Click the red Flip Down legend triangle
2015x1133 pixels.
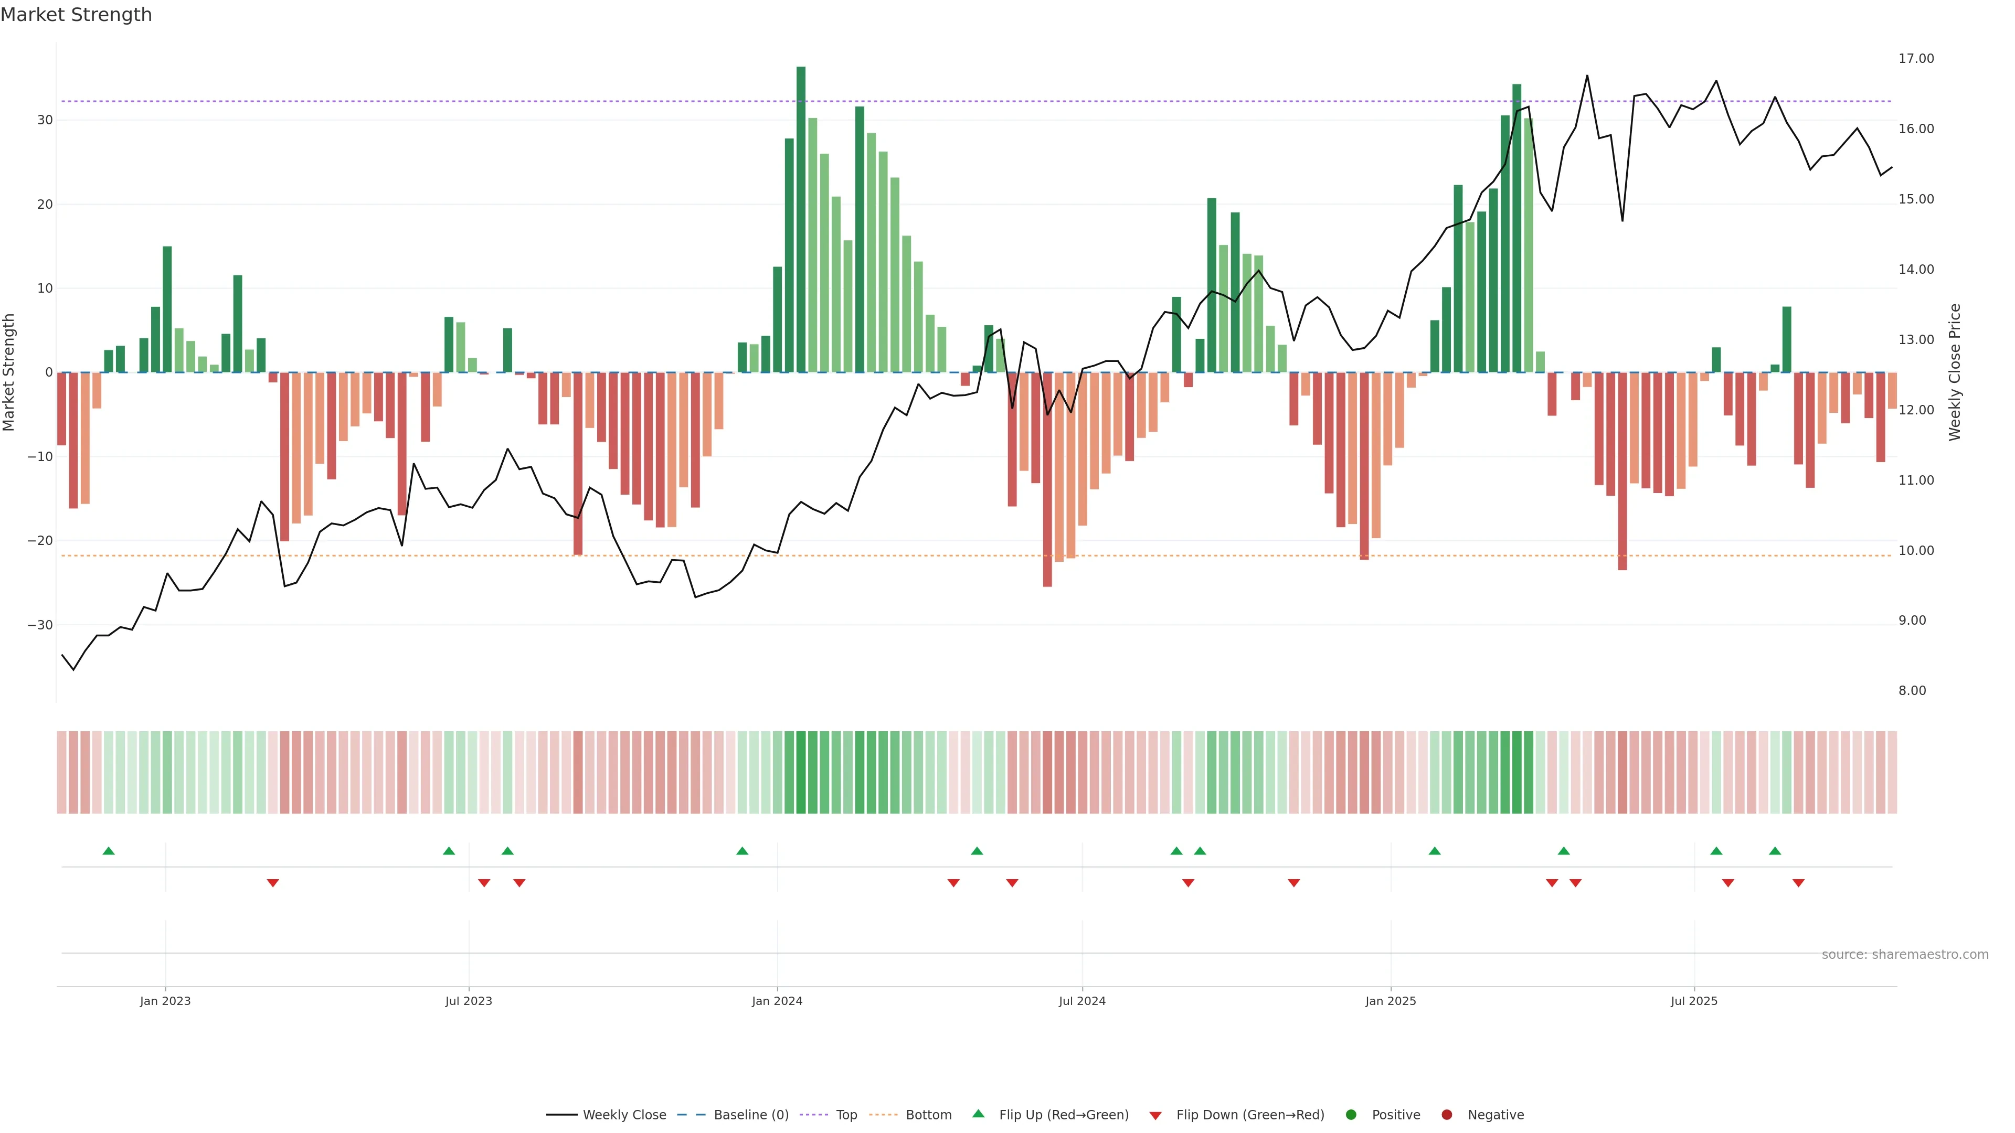coord(1155,1116)
